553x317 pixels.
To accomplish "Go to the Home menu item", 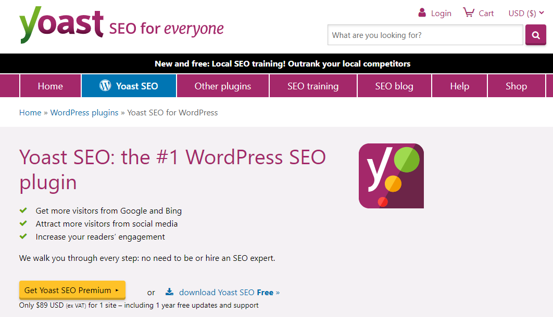I will point(51,86).
